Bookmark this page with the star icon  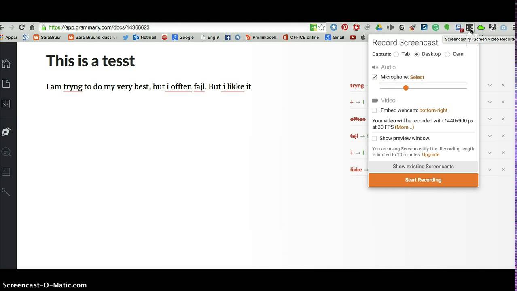pos(322,27)
